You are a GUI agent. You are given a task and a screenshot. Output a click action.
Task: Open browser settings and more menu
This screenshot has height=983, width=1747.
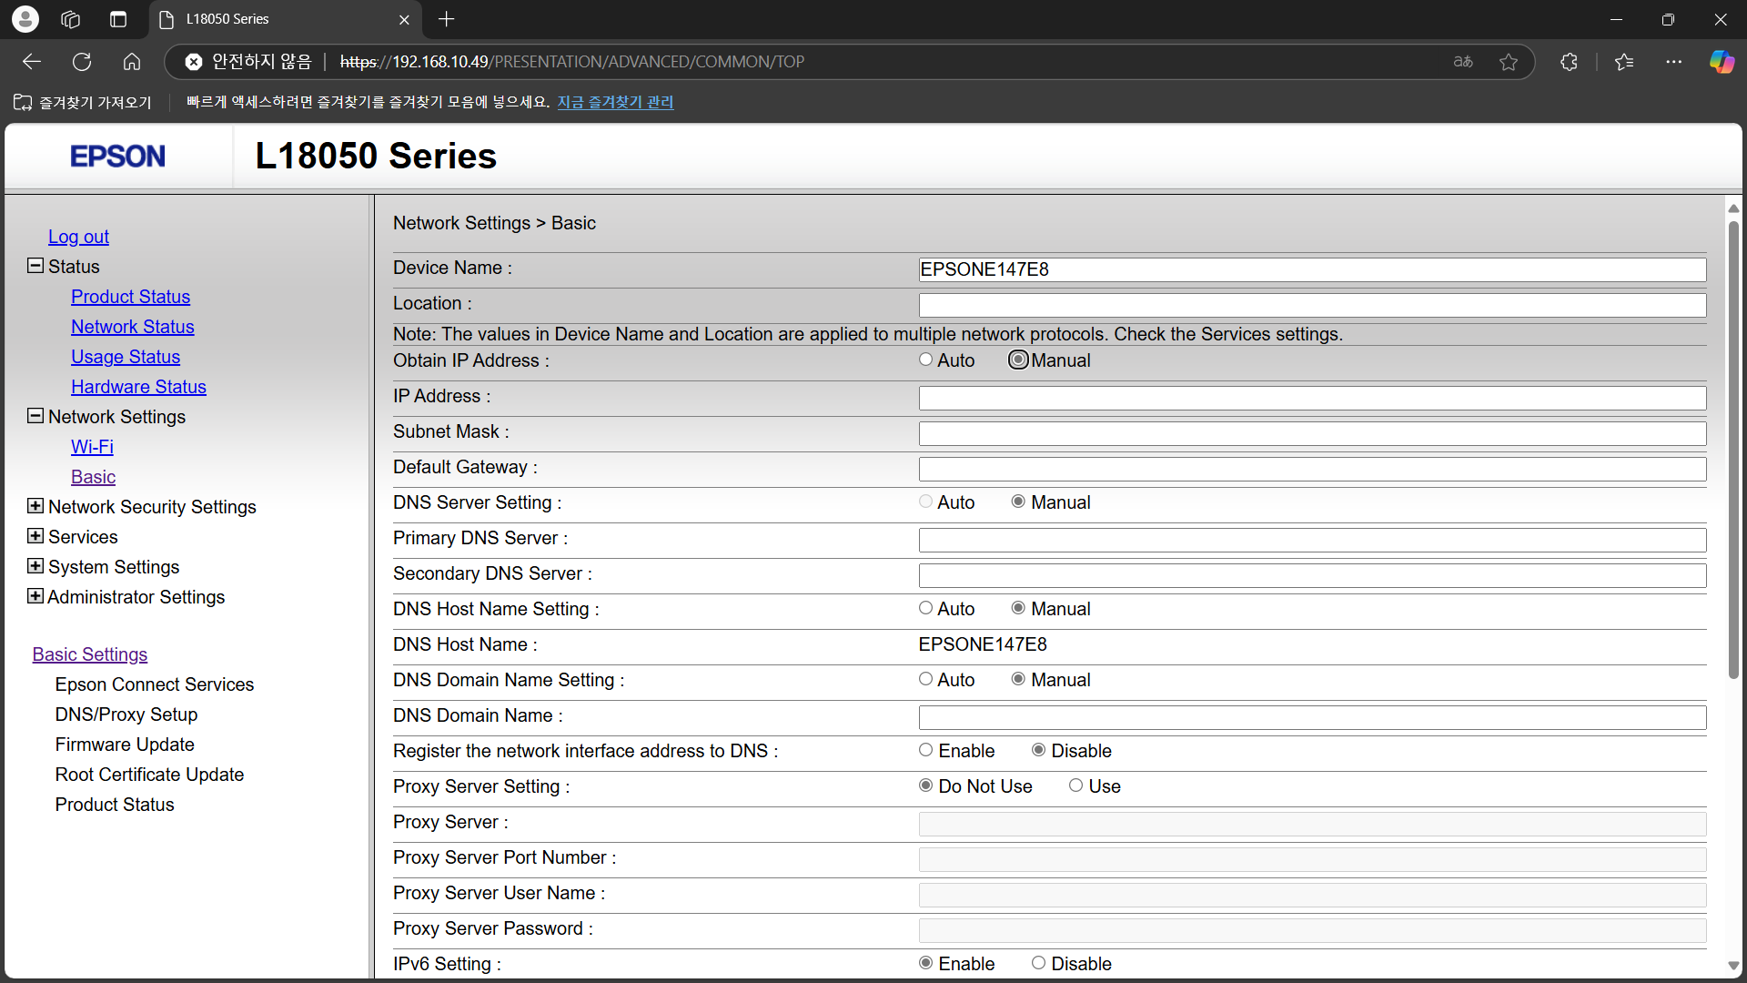coord(1674,62)
